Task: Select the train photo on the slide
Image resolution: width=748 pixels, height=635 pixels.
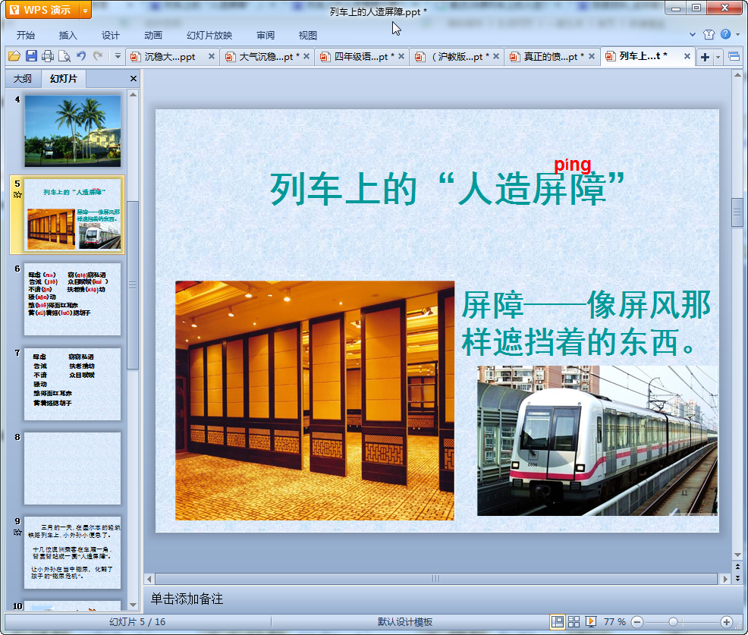Action: click(x=597, y=441)
